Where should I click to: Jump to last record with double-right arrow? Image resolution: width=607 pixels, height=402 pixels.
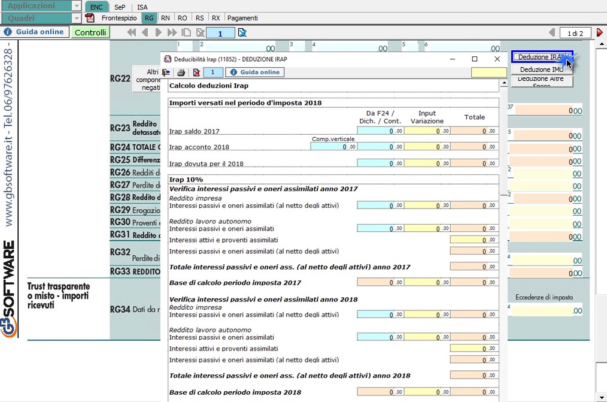(x=172, y=32)
